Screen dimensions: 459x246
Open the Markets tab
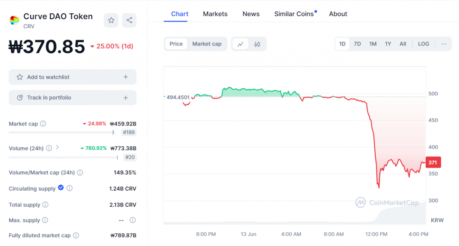(215, 14)
